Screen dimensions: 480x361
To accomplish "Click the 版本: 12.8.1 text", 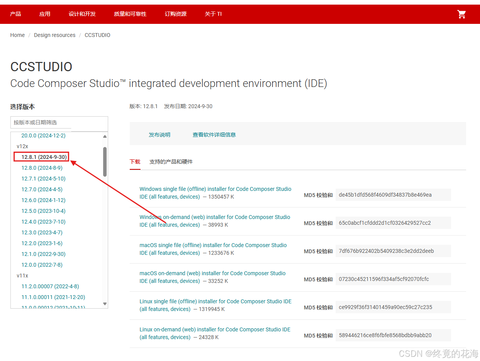I will pos(144,106).
